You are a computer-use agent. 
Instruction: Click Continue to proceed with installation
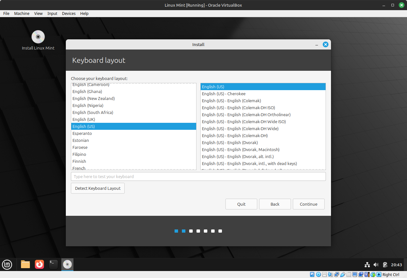click(x=309, y=204)
